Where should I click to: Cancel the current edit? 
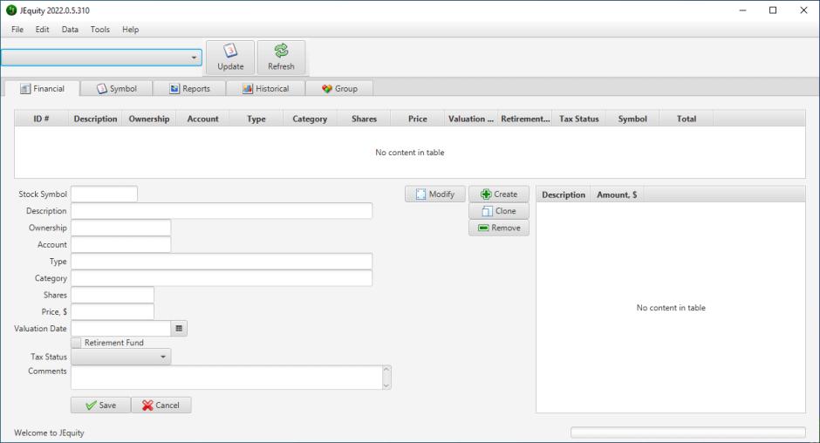pyautogui.click(x=161, y=406)
